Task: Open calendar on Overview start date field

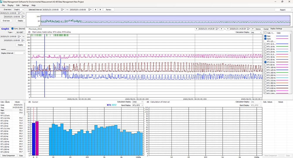Action: 19,13
